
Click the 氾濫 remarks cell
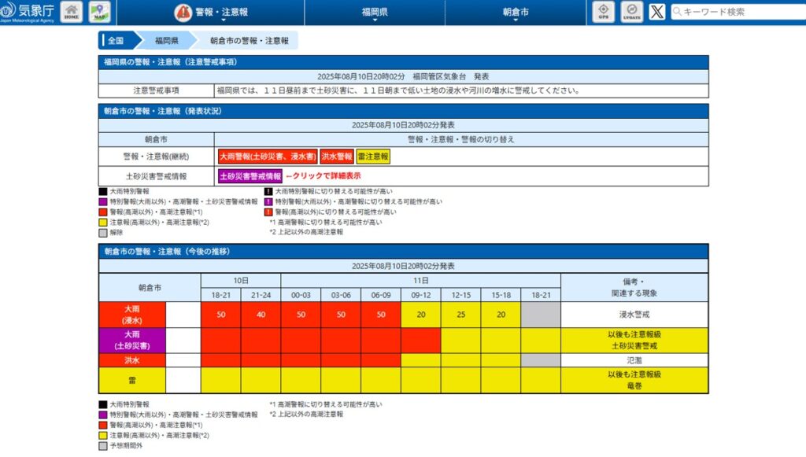(634, 360)
